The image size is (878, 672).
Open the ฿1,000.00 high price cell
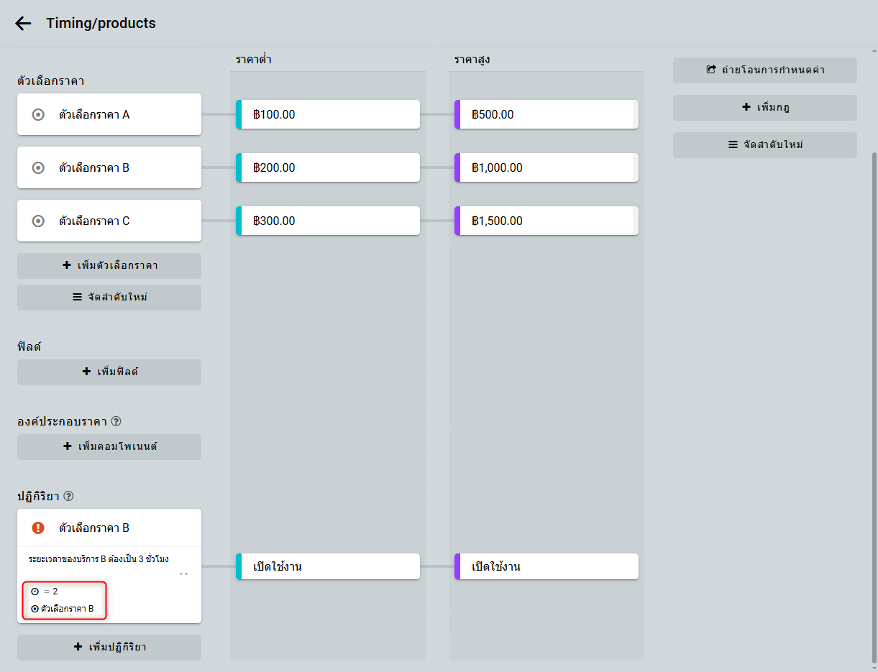point(548,167)
